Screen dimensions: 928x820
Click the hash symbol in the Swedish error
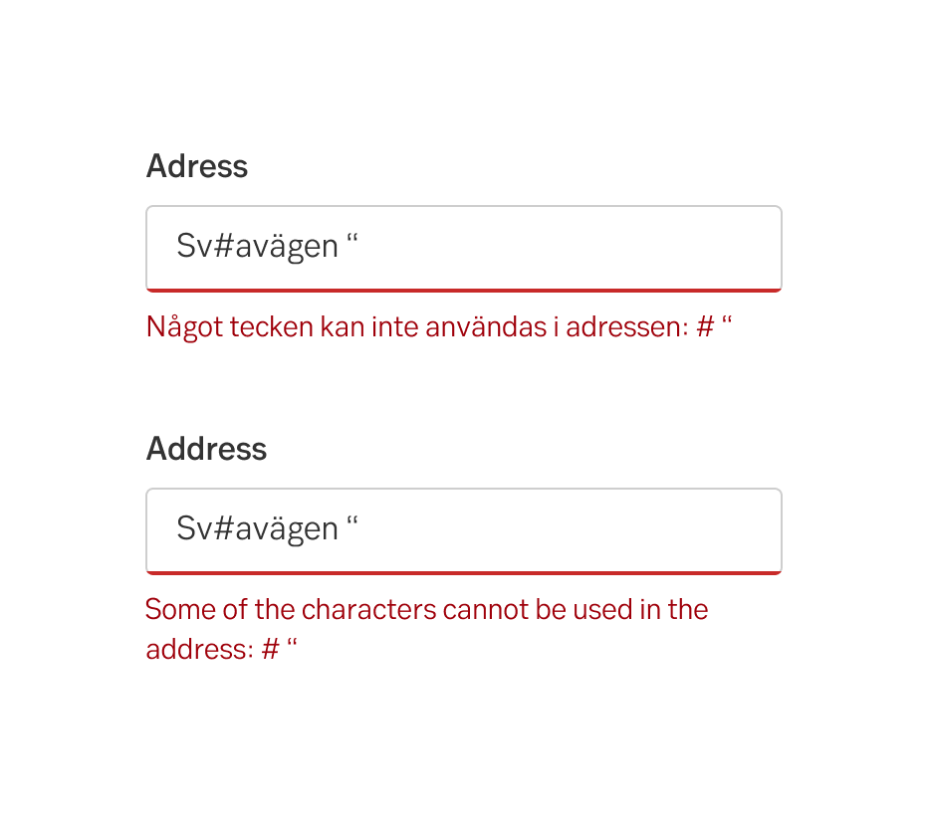705,327
